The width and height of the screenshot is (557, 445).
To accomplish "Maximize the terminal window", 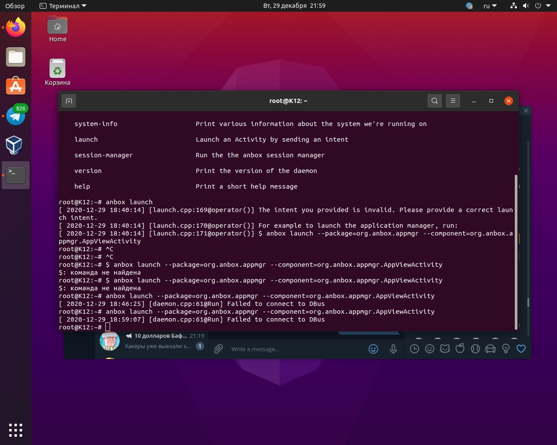I will point(491,101).
